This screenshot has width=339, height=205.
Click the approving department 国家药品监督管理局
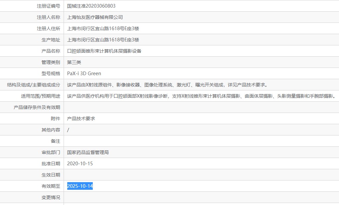coord(88,152)
